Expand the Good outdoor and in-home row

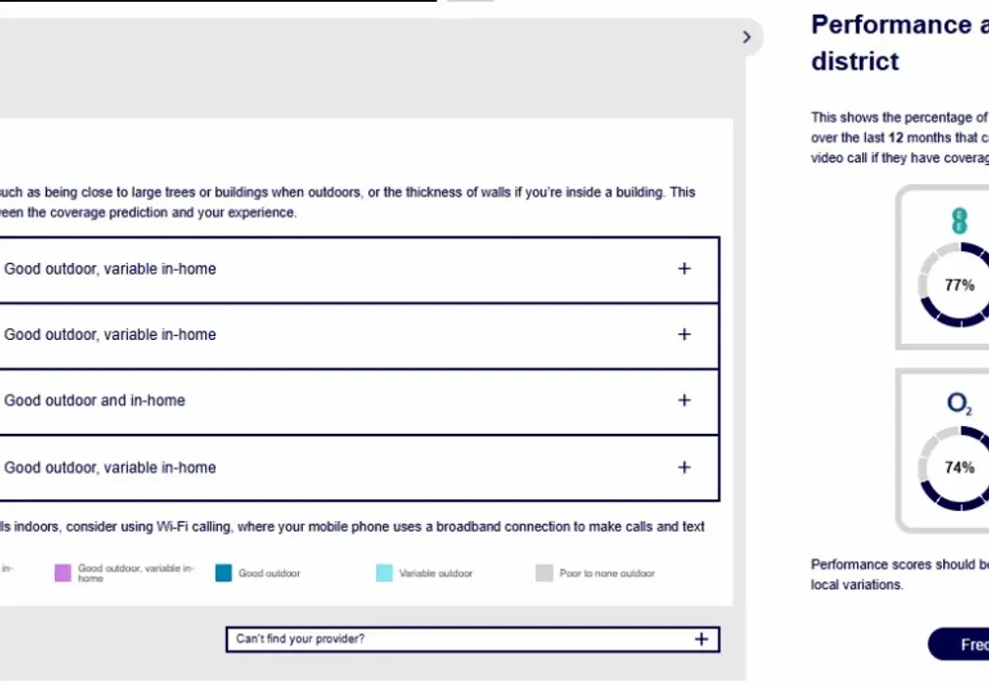point(359,402)
